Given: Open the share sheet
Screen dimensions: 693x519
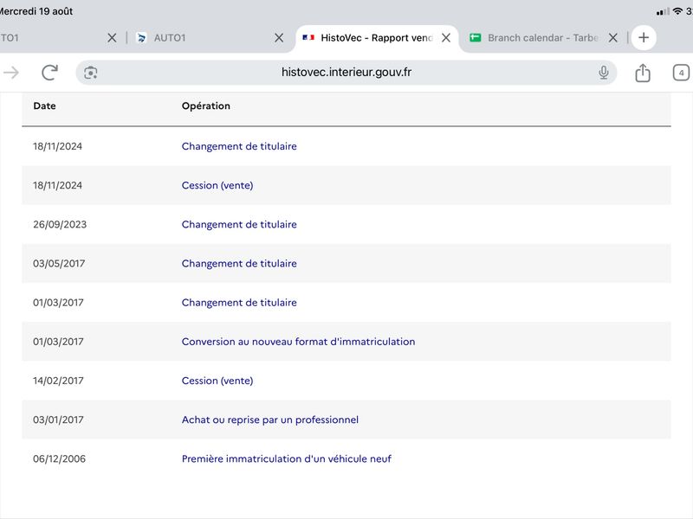Looking at the screenshot, I should coord(643,73).
